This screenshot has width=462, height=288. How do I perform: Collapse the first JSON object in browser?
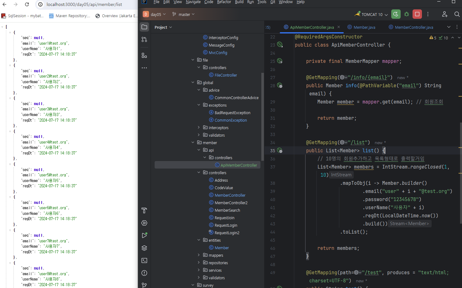[10, 33]
